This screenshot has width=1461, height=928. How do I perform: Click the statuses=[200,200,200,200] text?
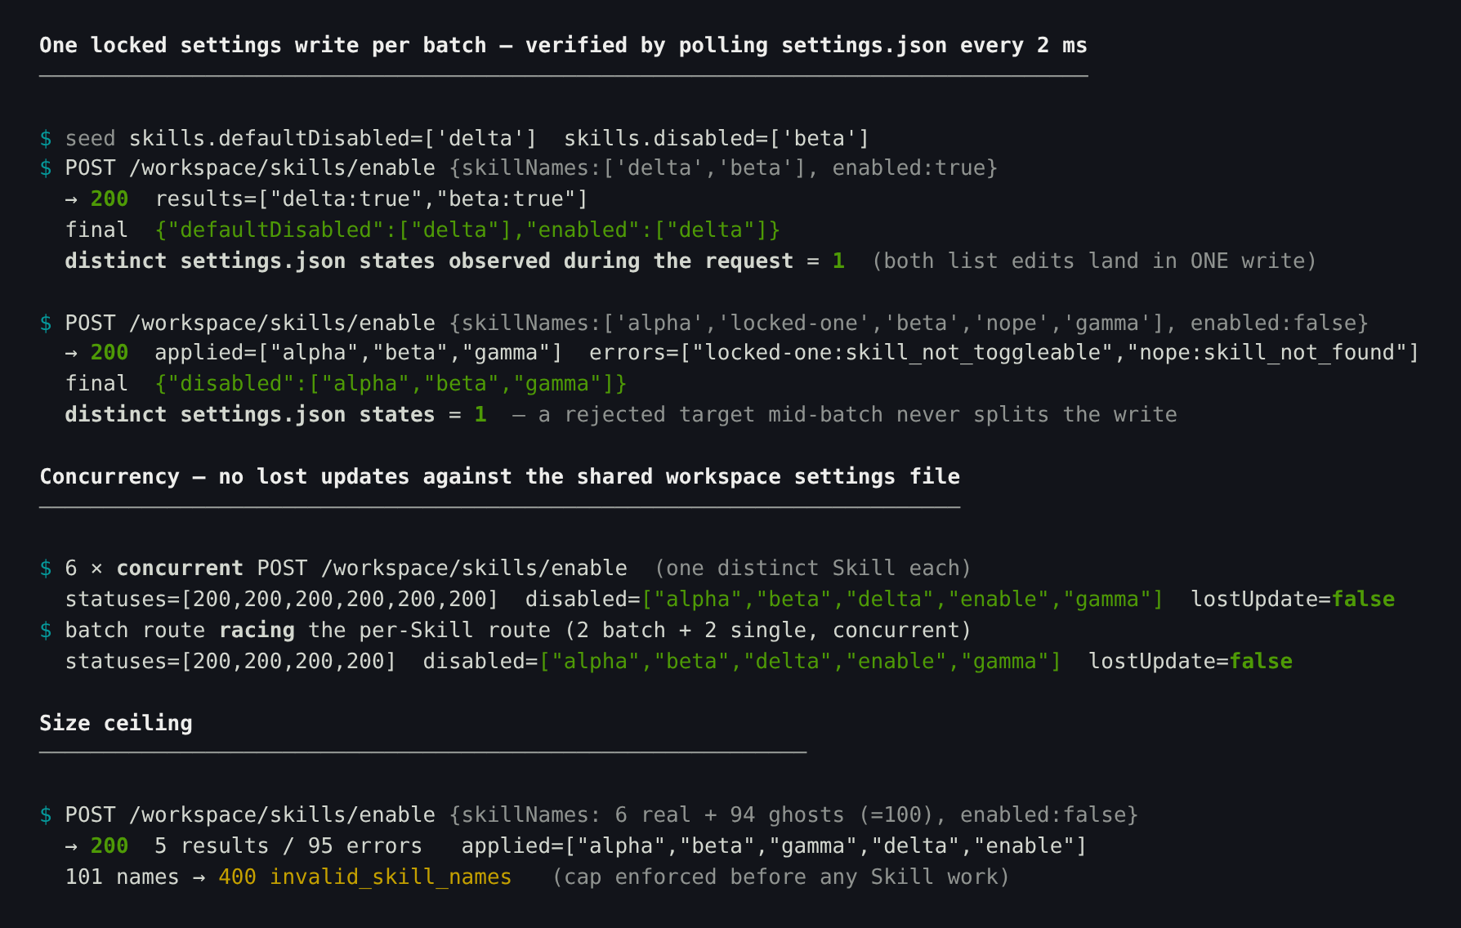coord(230,661)
